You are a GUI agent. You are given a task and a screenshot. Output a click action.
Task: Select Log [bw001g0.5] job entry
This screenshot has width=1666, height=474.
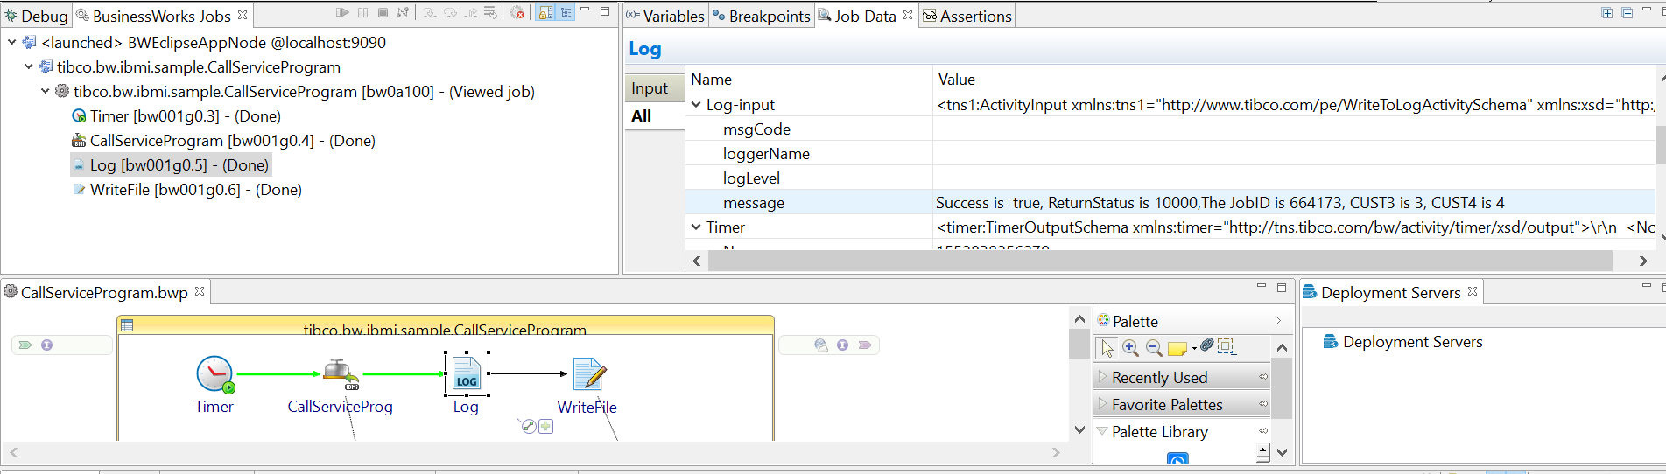(171, 165)
